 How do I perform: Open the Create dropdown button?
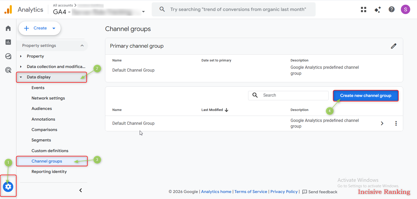pos(40,28)
